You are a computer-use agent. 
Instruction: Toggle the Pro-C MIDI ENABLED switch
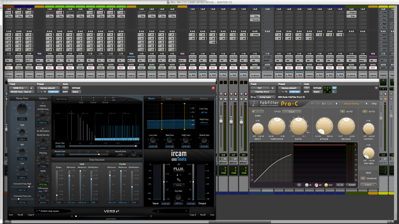click(363, 179)
